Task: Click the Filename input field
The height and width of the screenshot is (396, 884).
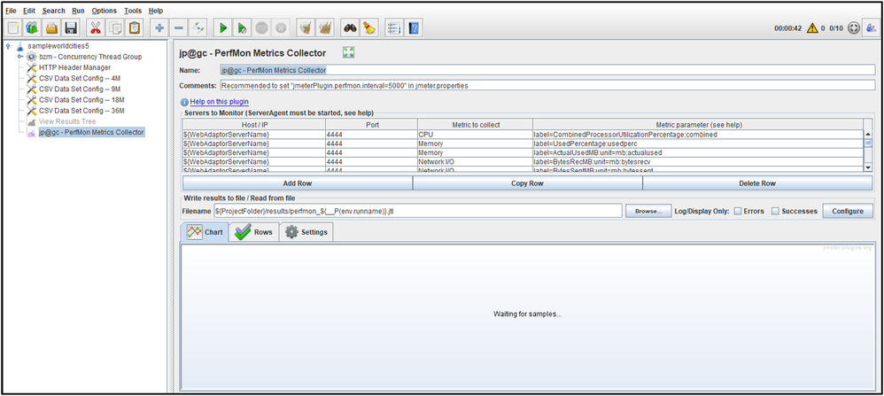Action: (x=418, y=211)
